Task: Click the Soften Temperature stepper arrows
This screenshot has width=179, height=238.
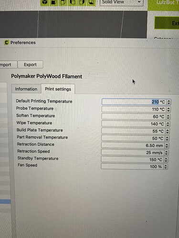Action: point(168,117)
